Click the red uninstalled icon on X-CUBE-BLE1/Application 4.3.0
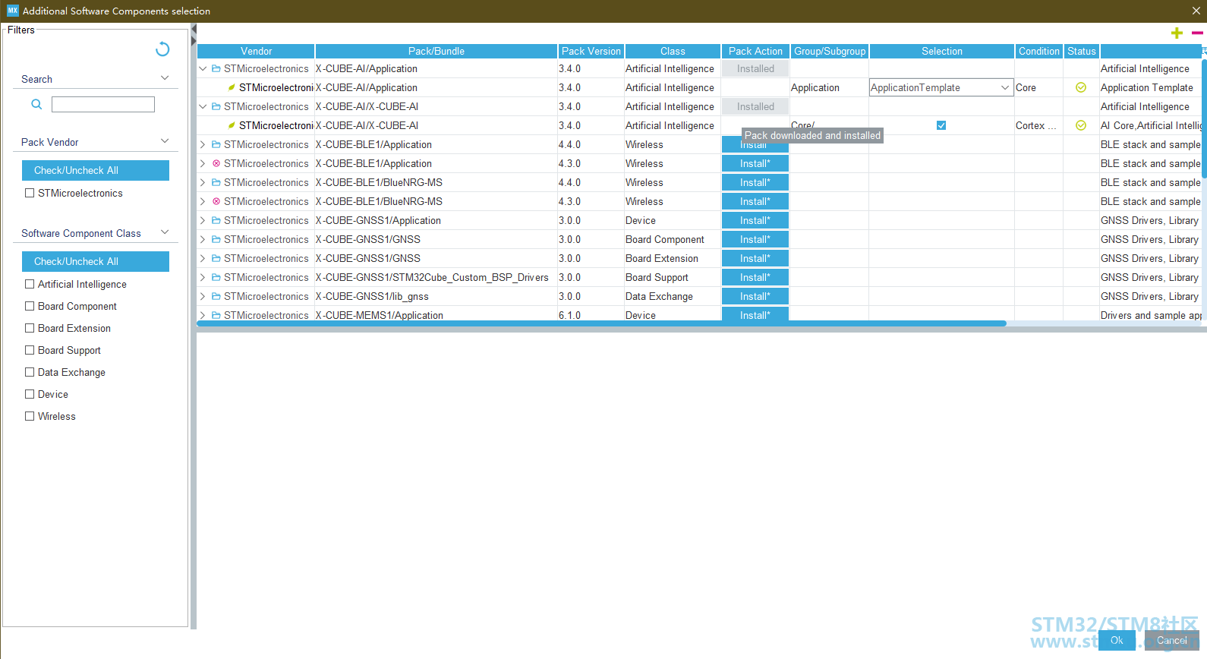The width and height of the screenshot is (1207, 659). coord(216,163)
